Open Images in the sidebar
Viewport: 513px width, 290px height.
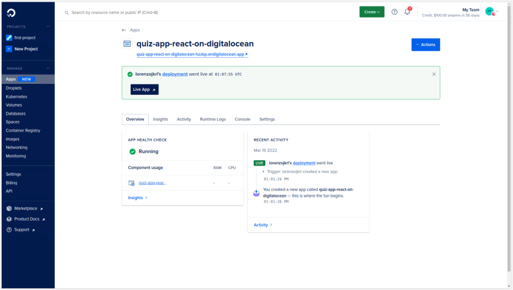coord(12,139)
